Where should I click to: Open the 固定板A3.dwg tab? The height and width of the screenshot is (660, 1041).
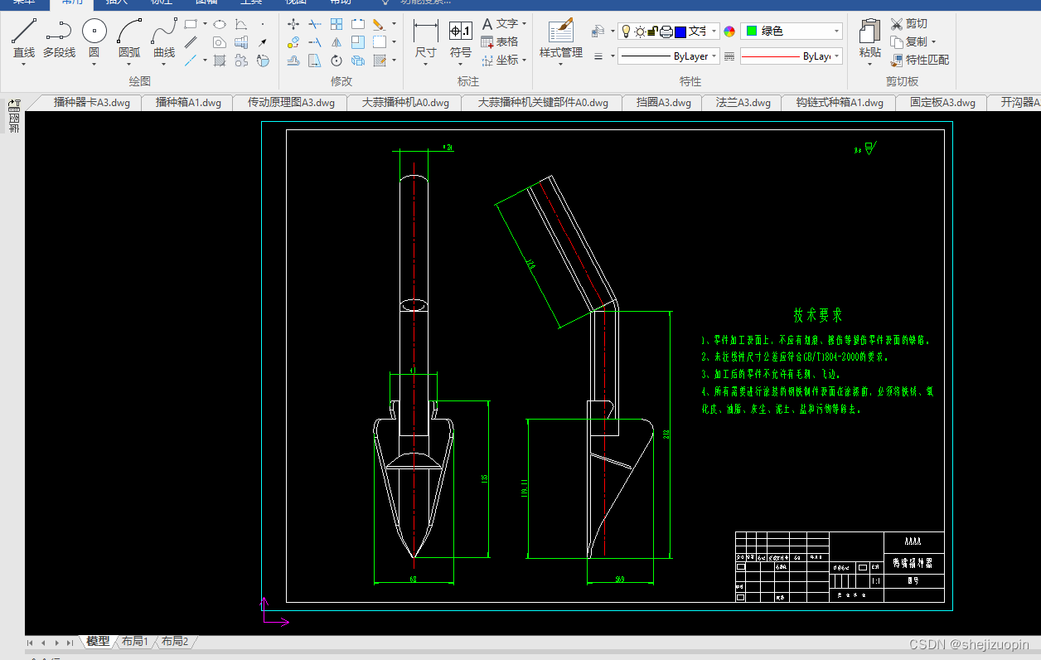pos(942,103)
